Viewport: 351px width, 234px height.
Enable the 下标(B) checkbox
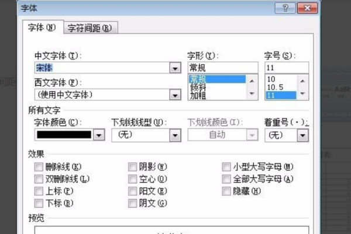(x=39, y=203)
